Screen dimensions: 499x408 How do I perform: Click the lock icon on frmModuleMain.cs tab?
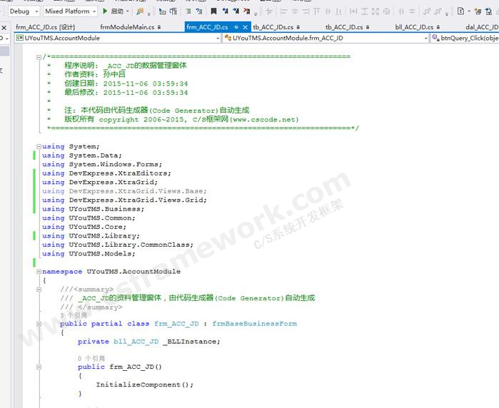160,27
